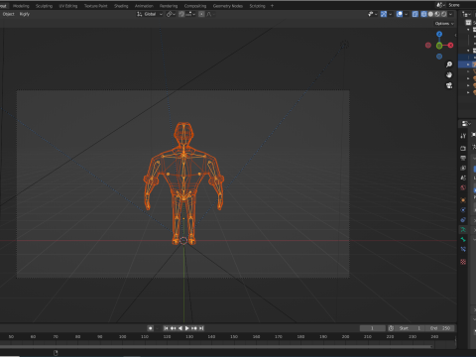This screenshot has height=357, width=476.
Task: Open the Object properties tab
Action: [x=463, y=200]
